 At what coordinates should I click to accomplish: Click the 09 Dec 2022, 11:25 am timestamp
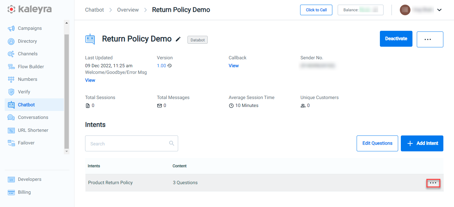click(x=109, y=66)
